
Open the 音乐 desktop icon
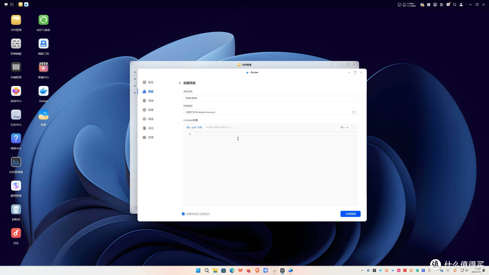16,233
